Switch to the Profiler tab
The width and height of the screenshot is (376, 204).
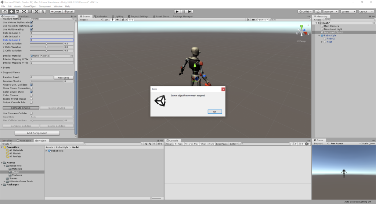[7, 141]
